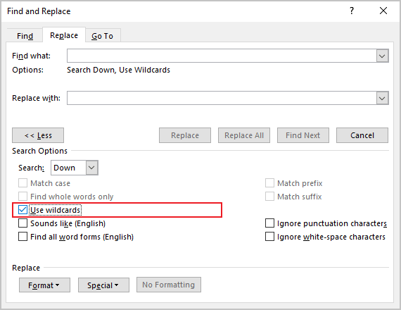The width and height of the screenshot is (401, 310).
Task: Close the Find and Replace dialog
Action: coord(383,11)
